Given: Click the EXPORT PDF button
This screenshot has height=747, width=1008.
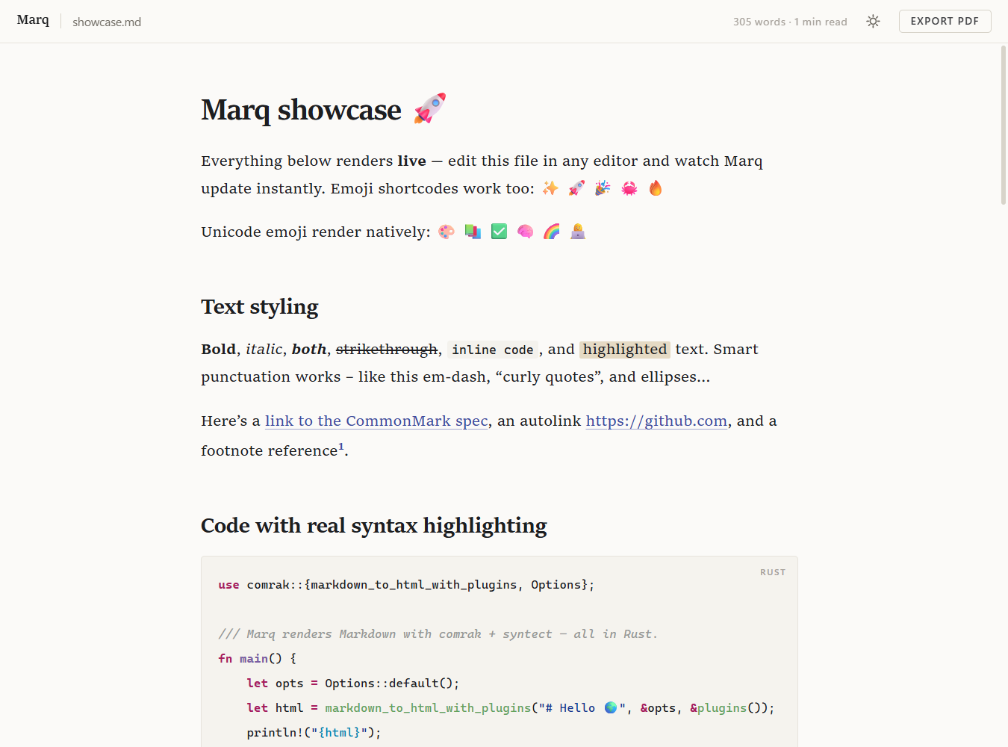Looking at the screenshot, I should point(945,22).
